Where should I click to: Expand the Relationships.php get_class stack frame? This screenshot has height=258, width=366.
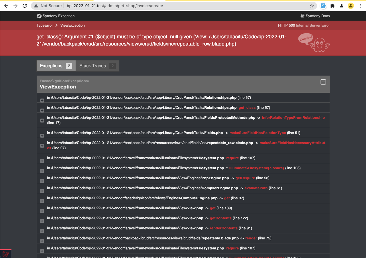42,110
